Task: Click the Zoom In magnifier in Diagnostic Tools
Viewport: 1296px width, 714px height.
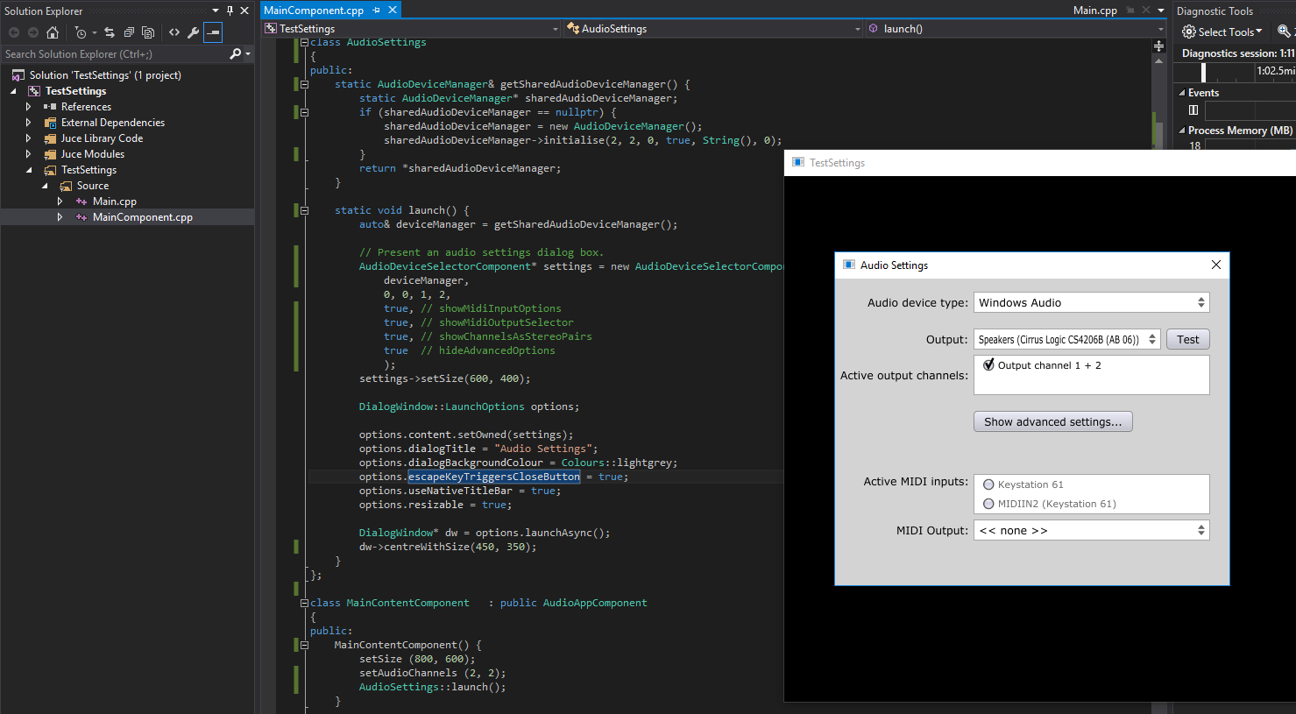Action: pos(1284,32)
